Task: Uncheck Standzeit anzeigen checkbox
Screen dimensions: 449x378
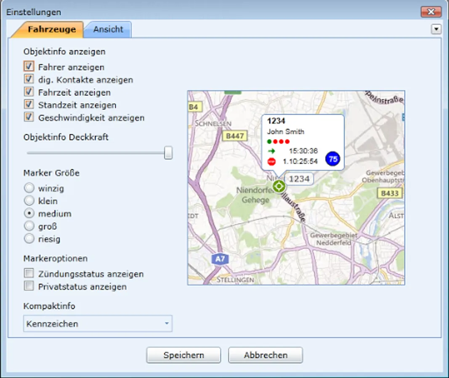Action: pos(29,105)
